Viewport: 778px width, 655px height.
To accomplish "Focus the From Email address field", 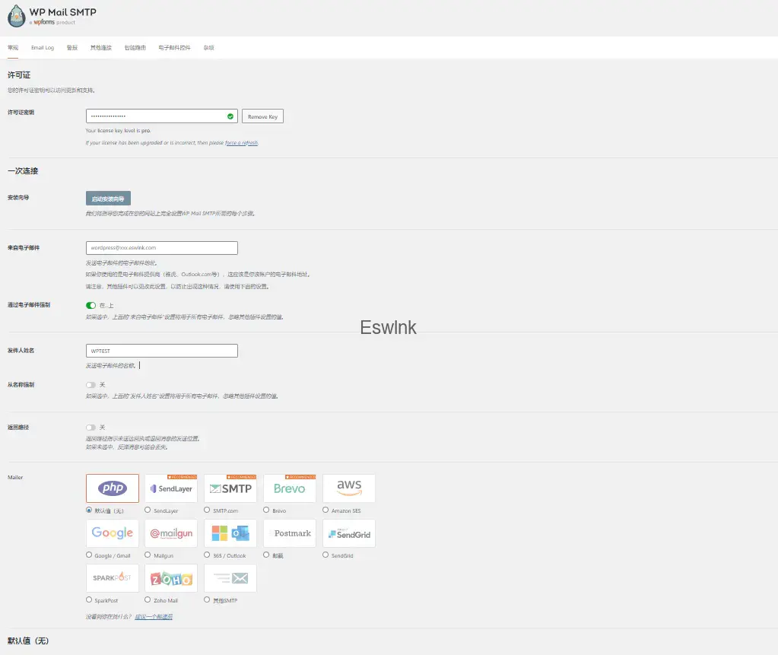I will click(162, 248).
